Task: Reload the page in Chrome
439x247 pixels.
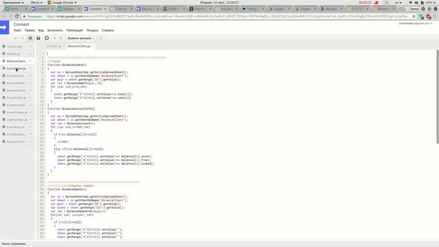Action: pyautogui.click(x=16, y=16)
